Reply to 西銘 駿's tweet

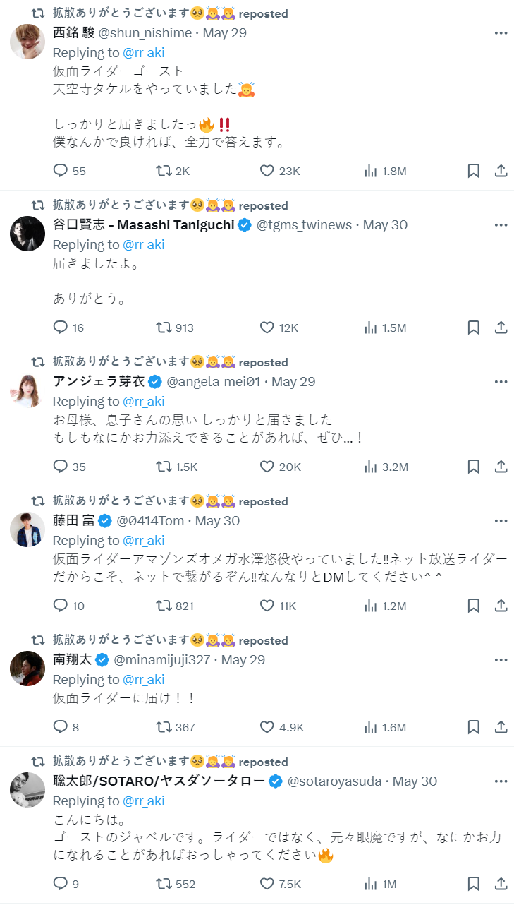point(61,171)
